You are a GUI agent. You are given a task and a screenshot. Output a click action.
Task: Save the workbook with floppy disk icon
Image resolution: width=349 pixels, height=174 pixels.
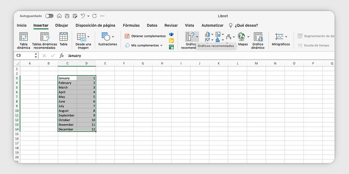[x=67, y=16]
